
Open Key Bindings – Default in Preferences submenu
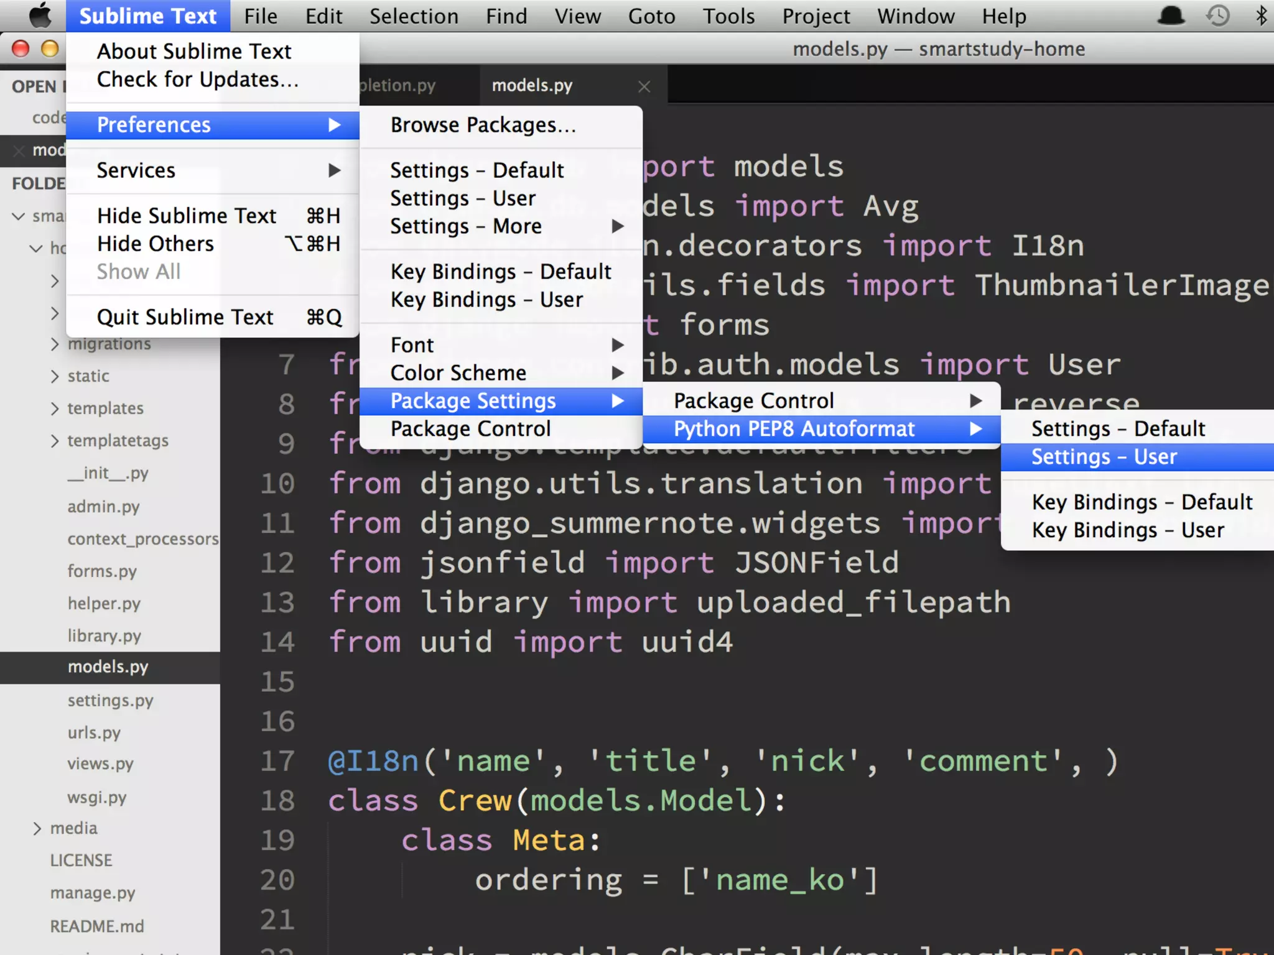(501, 272)
